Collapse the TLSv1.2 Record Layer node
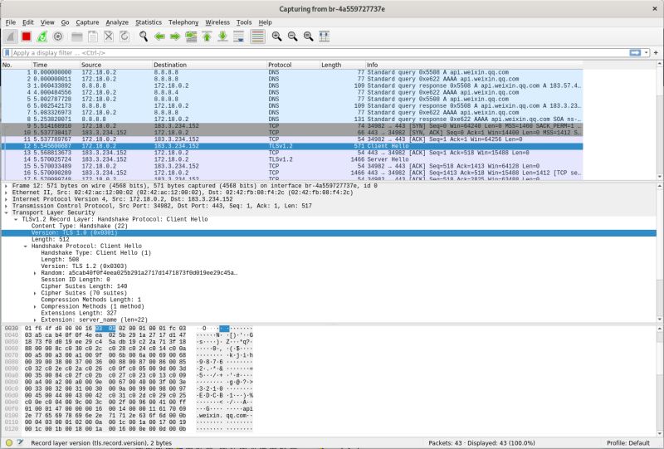The width and height of the screenshot is (664, 449). (x=16, y=219)
